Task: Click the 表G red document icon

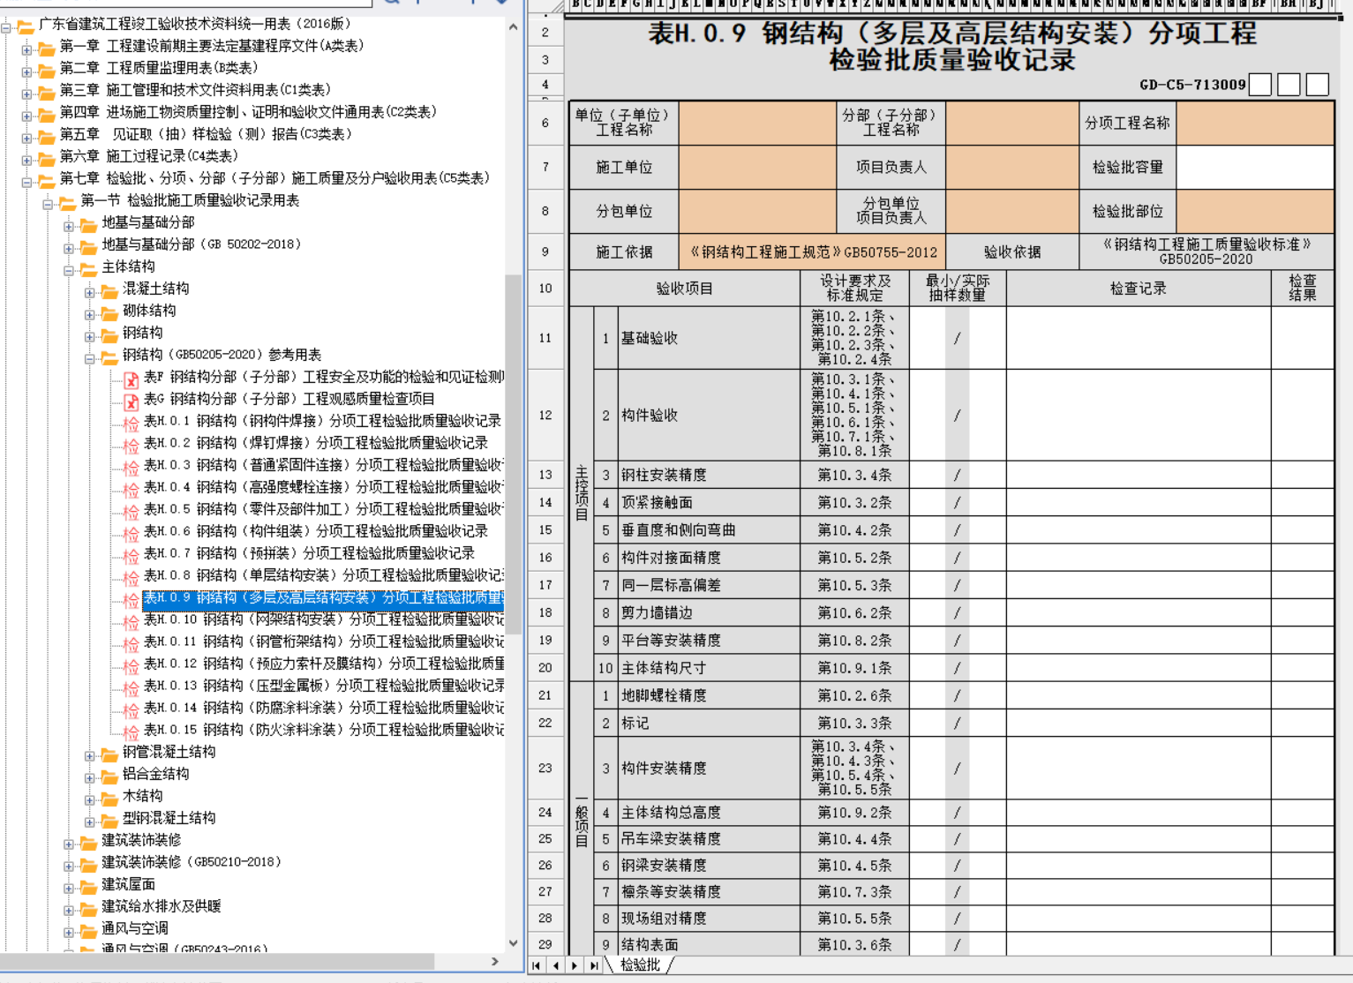Action: point(131,401)
